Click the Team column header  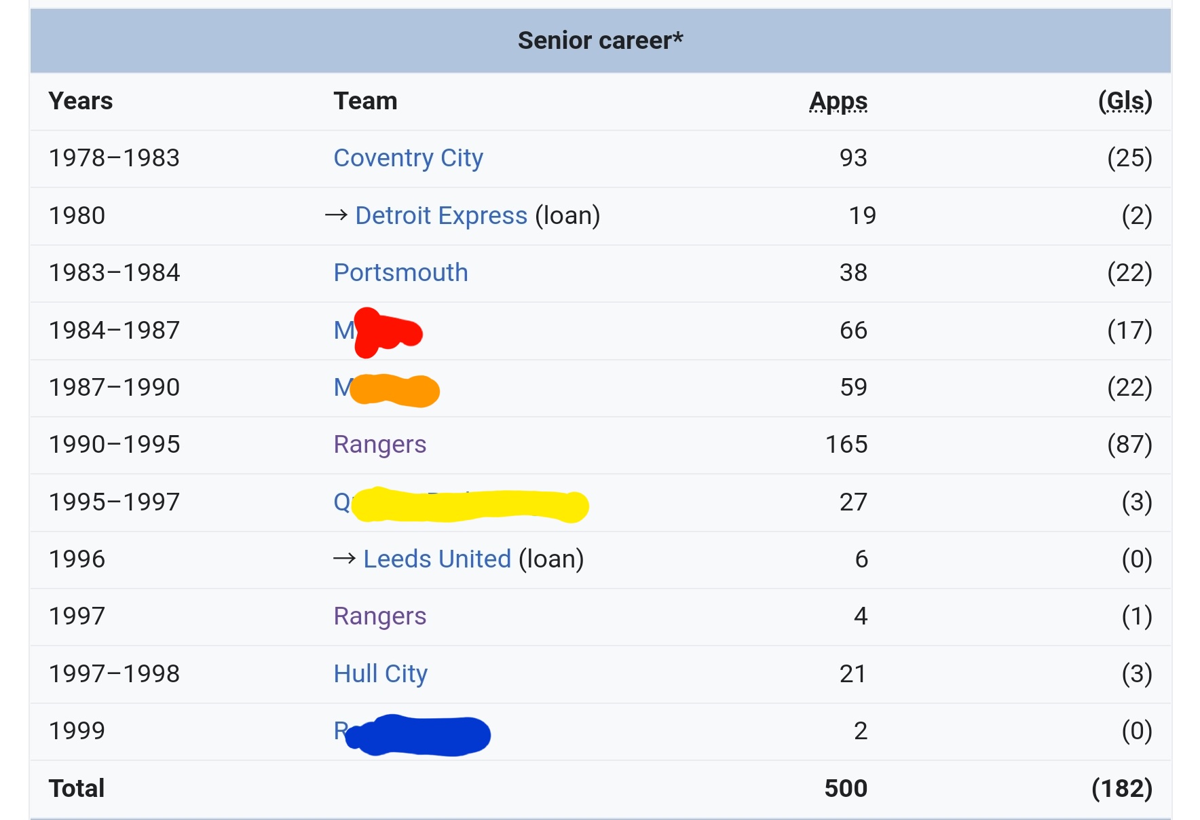pyautogui.click(x=365, y=101)
